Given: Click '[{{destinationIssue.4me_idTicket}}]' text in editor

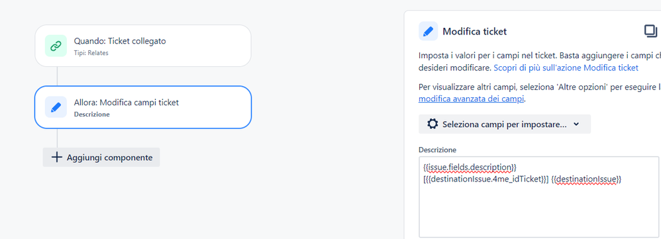Looking at the screenshot, I should pyautogui.click(x=485, y=179).
